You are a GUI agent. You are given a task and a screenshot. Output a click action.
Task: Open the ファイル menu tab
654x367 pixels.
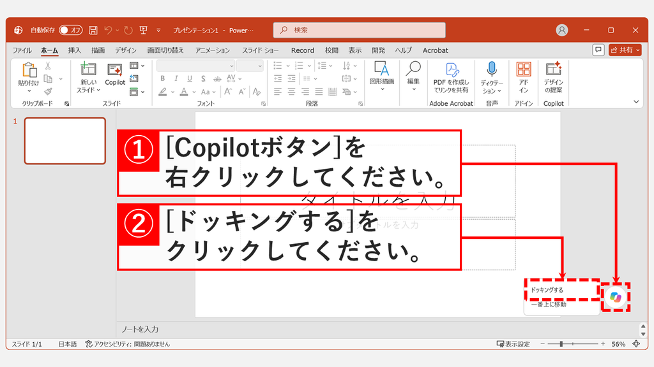pyautogui.click(x=22, y=50)
